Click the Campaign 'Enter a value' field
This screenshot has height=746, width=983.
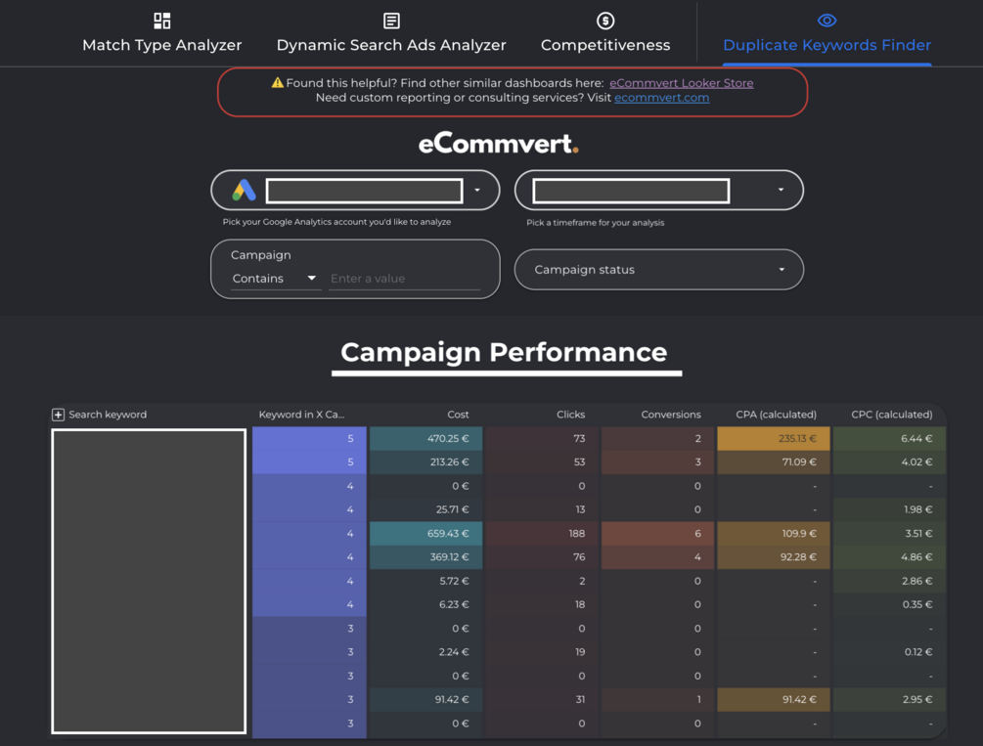404,279
